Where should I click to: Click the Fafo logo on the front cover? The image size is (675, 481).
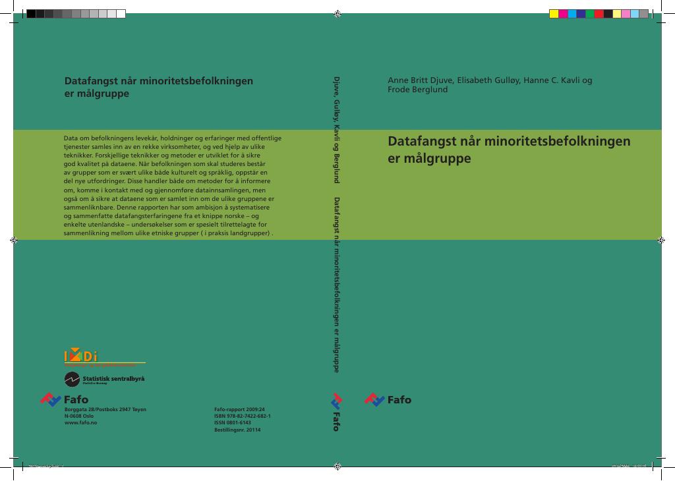pos(388,400)
